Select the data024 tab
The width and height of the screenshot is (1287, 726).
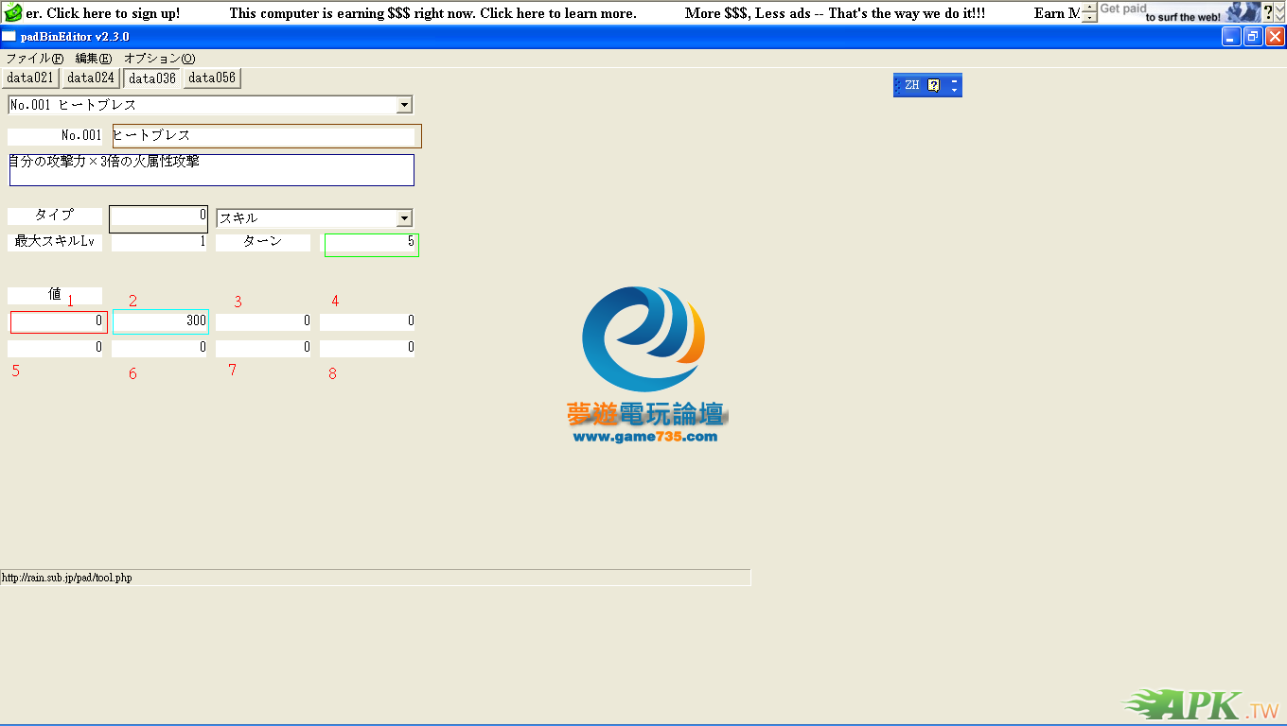tap(91, 78)
